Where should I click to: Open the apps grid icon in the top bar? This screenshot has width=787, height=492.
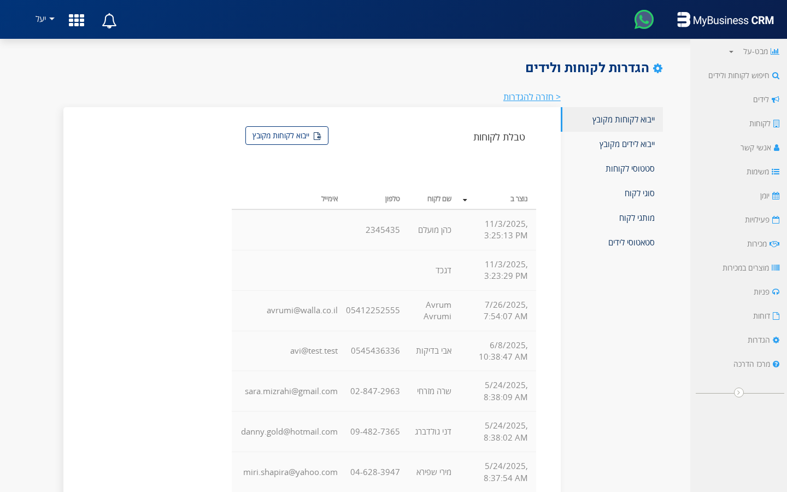[x=77, y=20]
